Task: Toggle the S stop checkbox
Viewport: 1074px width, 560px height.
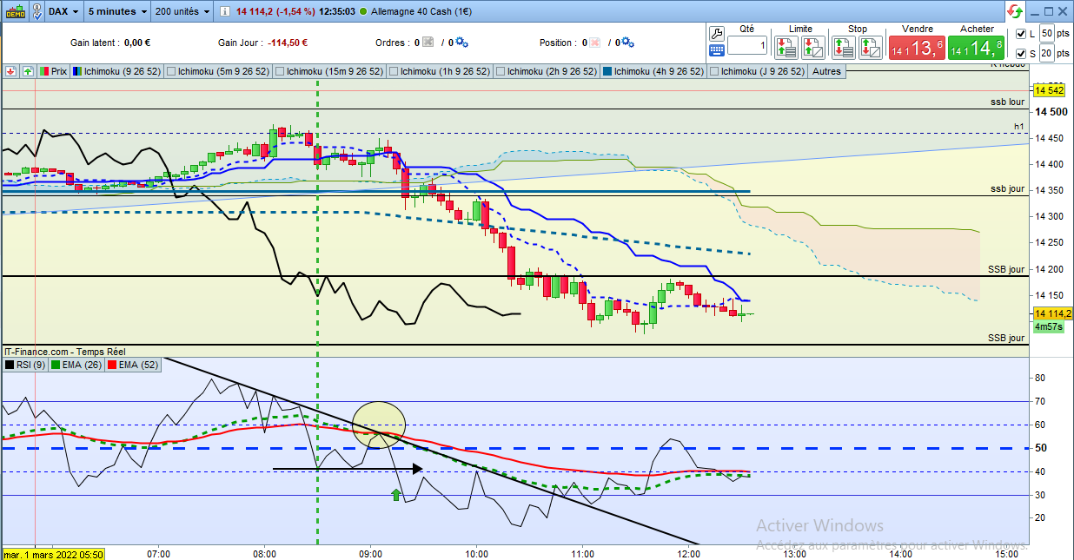Action: 1020,54
